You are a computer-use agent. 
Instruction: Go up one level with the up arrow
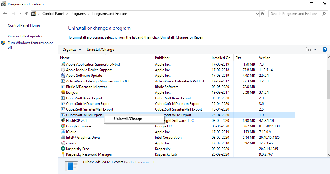[27, 14]
